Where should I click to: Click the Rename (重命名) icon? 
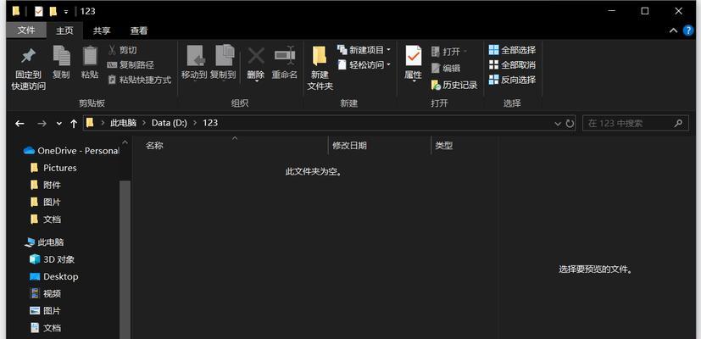coord(285,56)
